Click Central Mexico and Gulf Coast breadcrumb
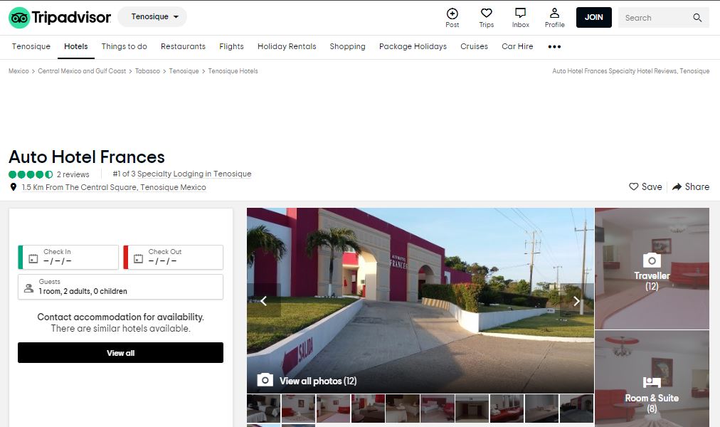Image resolution: width=720 pixels, height=427 pixels. (82, 71)
